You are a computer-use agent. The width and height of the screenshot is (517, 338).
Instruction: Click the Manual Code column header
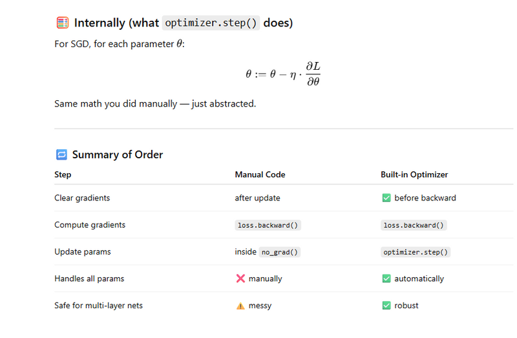pos(260,174)
